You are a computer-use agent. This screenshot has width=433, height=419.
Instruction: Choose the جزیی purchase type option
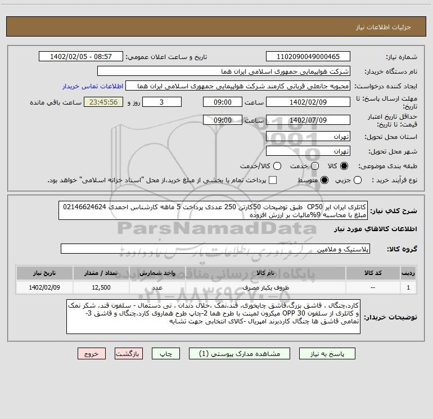point(357,180)
